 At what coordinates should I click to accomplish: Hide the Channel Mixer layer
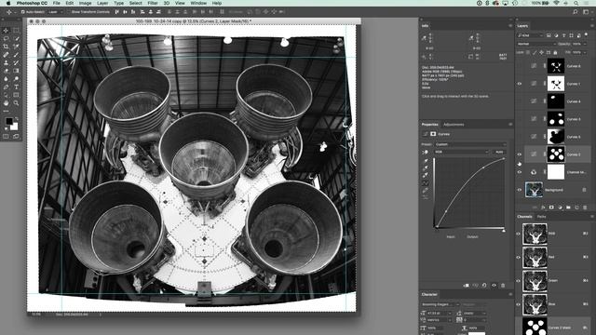pyautogui.click(x=520, y=172)
